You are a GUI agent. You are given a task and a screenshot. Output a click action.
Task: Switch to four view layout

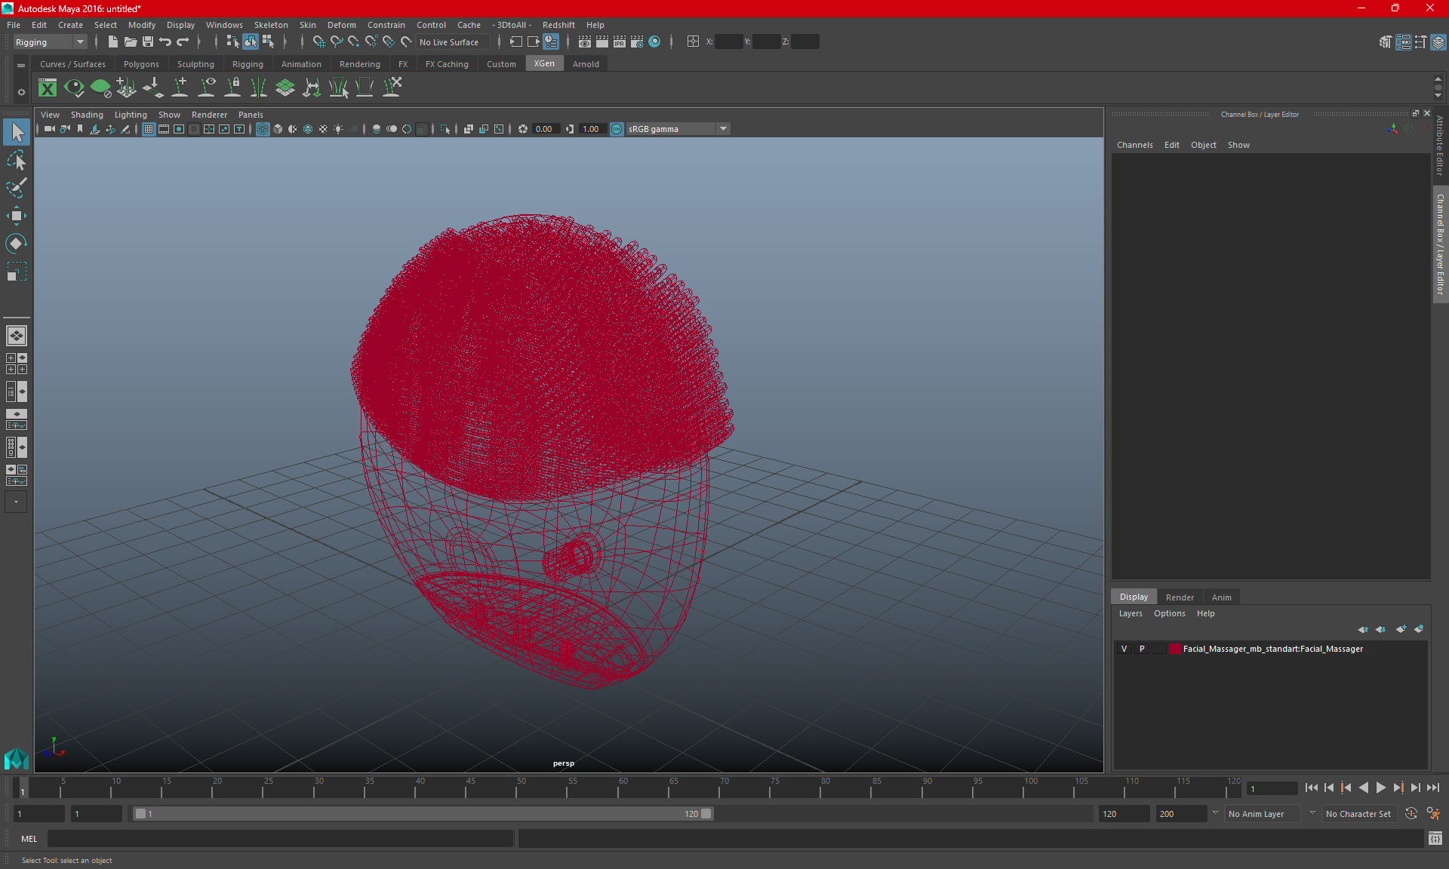point(17,364)
